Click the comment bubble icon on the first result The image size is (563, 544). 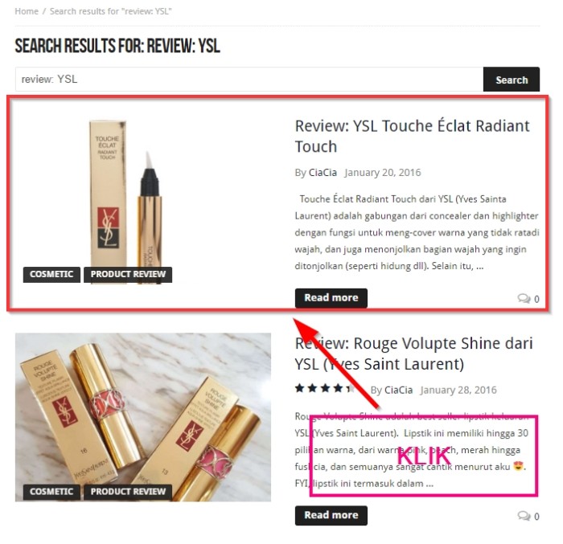tap(524, 298)
